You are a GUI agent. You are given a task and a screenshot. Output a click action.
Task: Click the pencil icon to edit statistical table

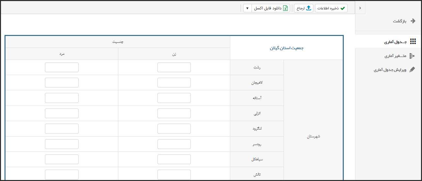tap(412, 70)
